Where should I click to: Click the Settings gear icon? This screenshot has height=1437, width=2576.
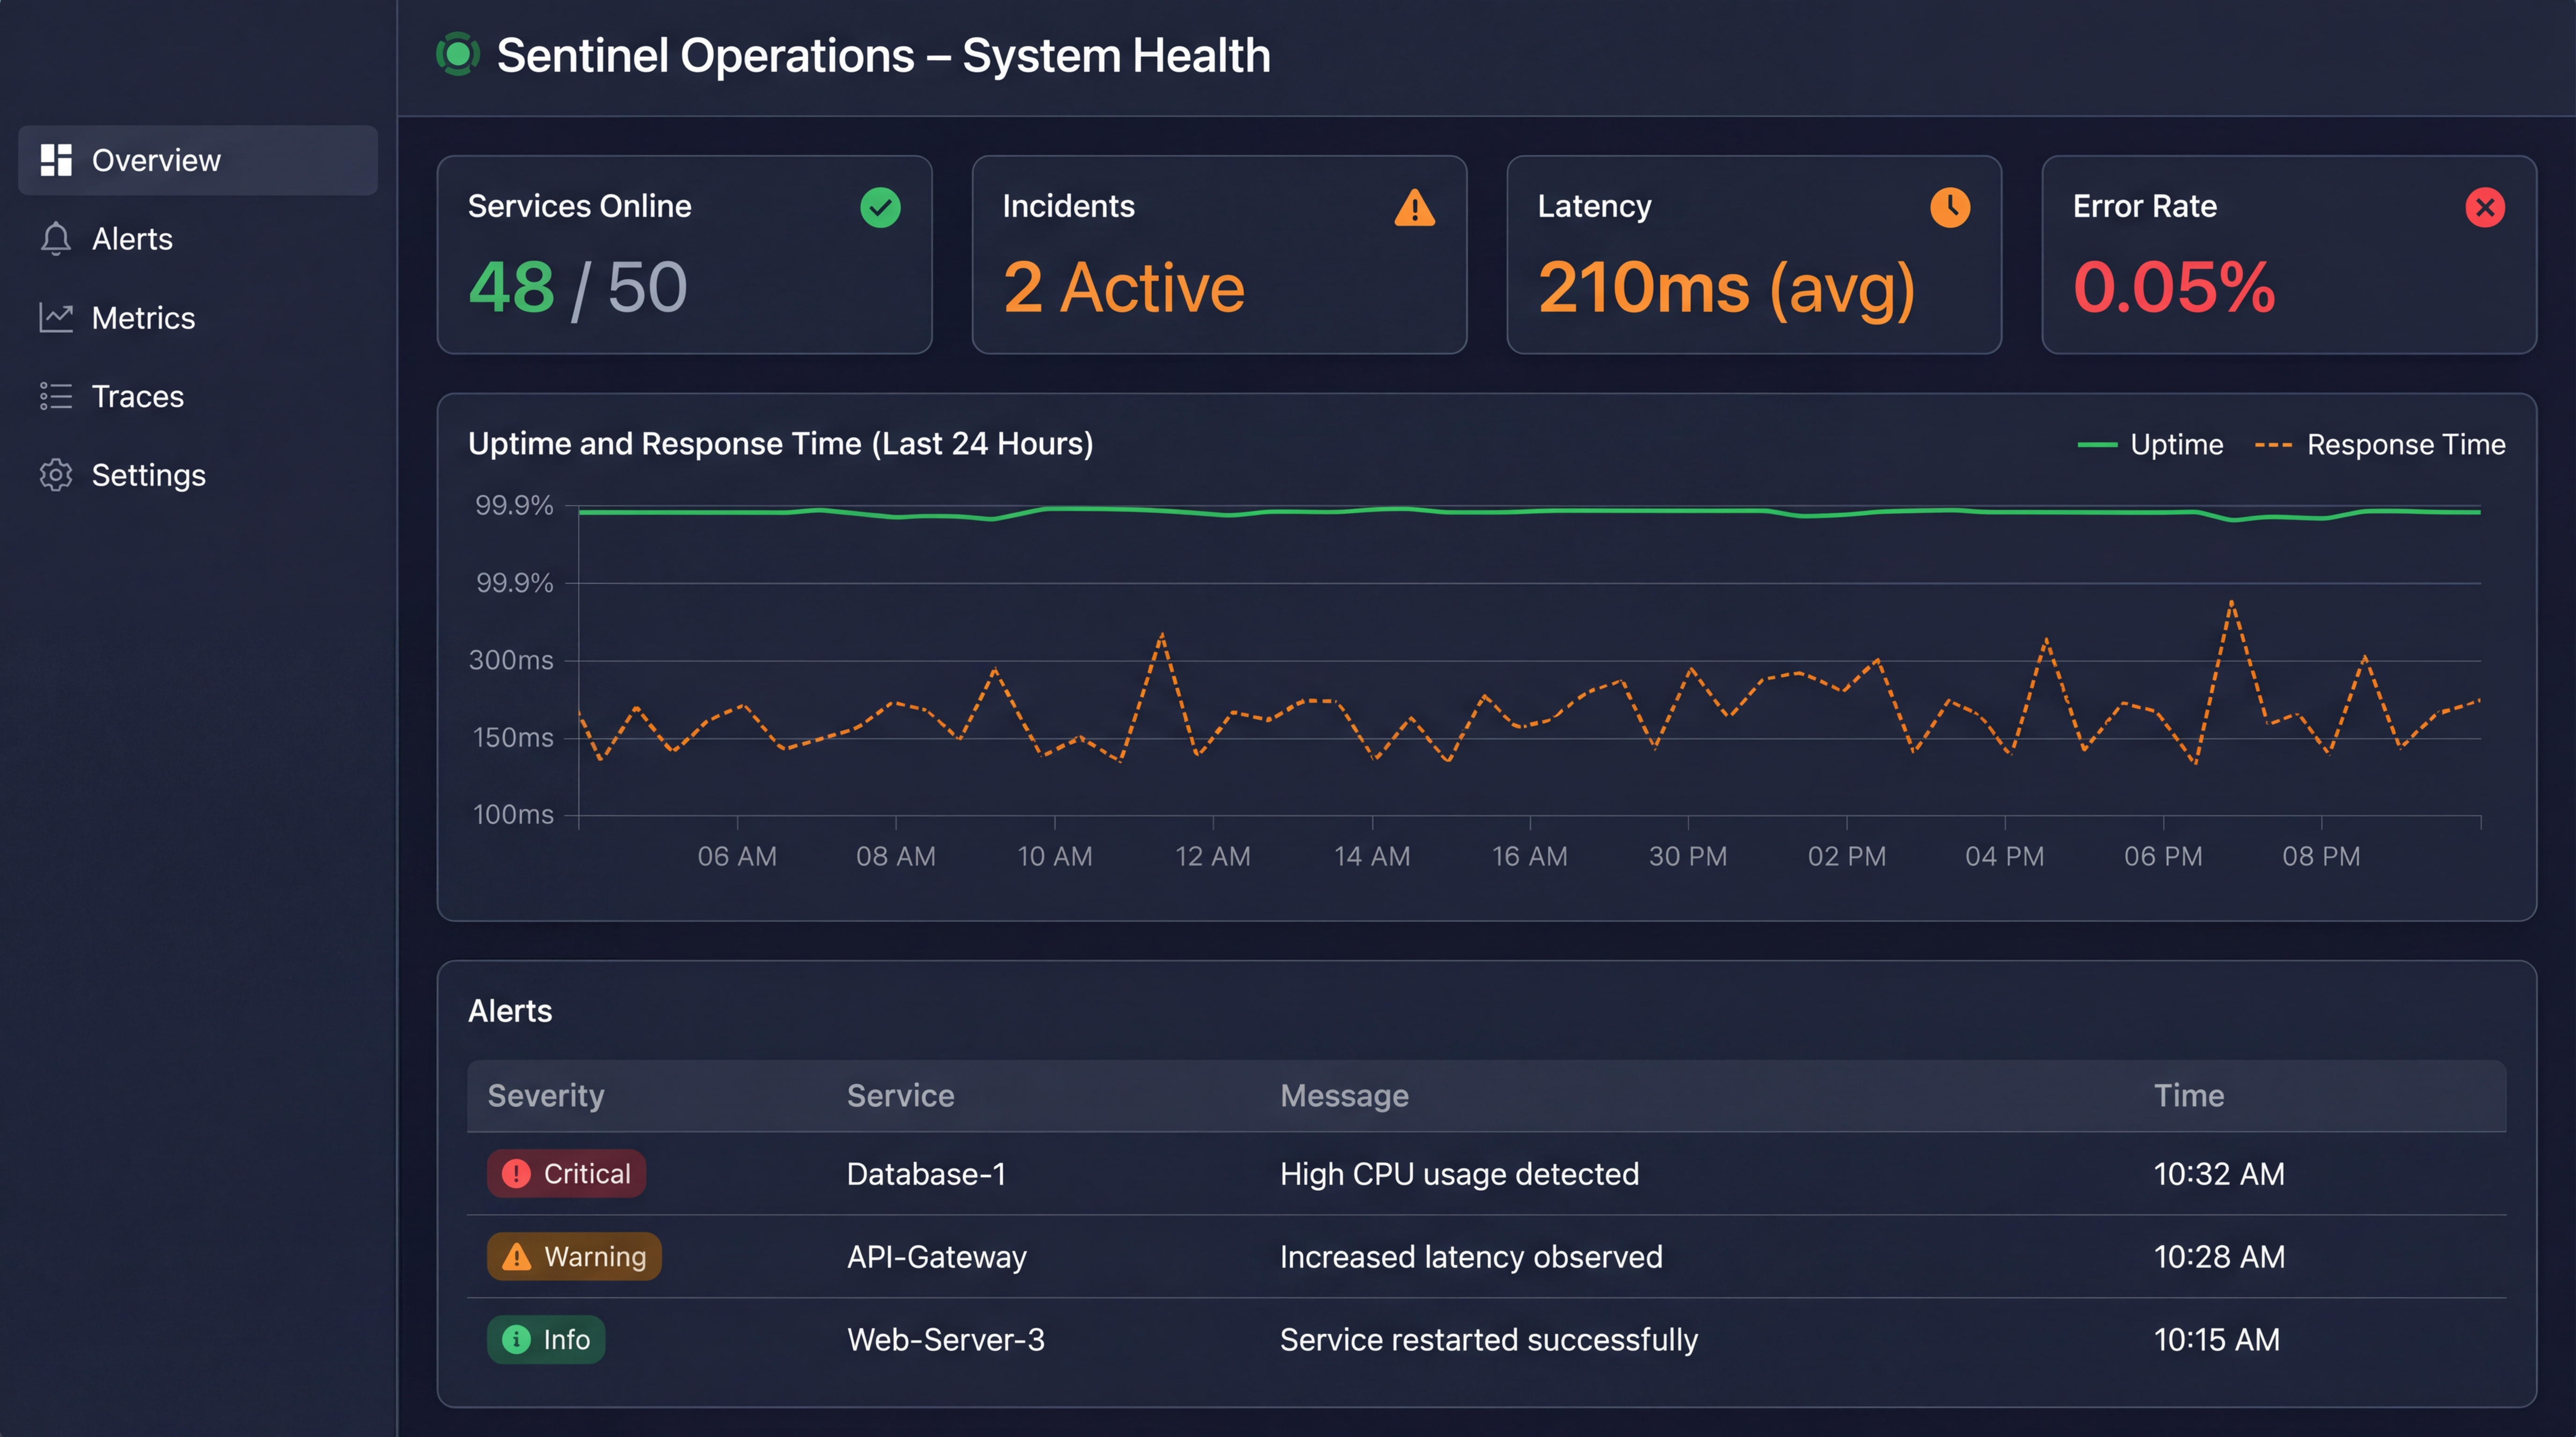pyautogui.click(x=56, y=475)
